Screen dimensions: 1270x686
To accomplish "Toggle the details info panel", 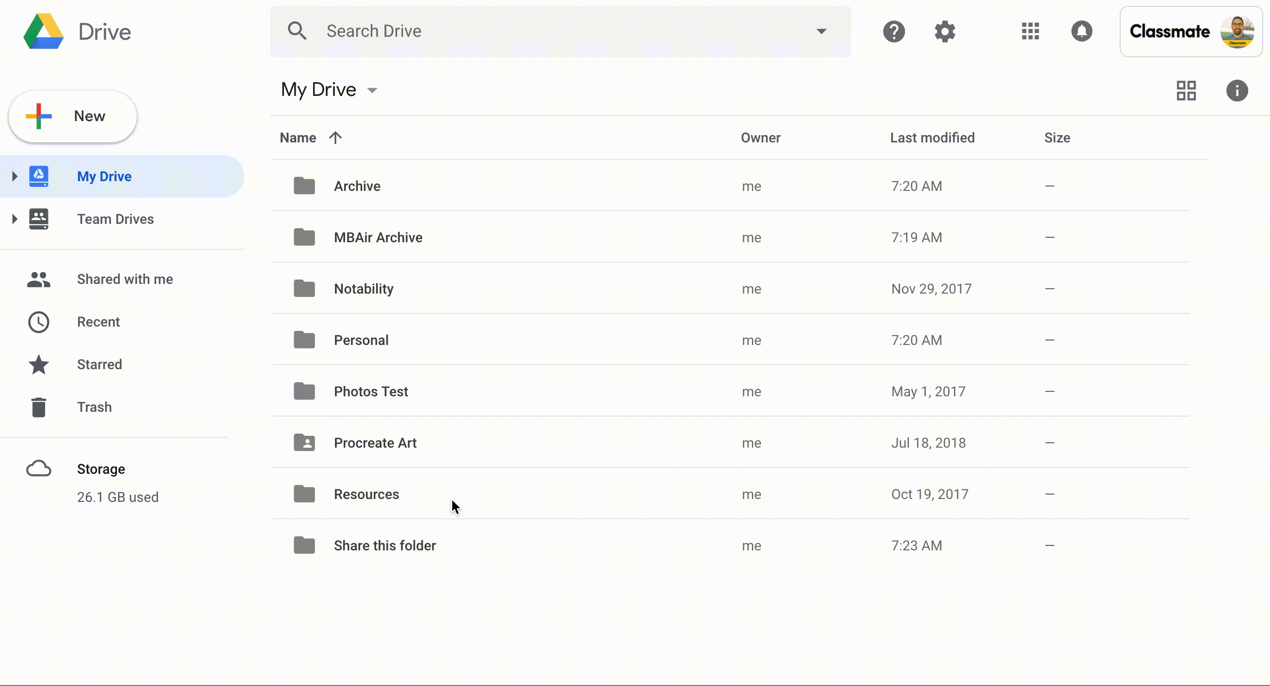I will click(1238, 90).
